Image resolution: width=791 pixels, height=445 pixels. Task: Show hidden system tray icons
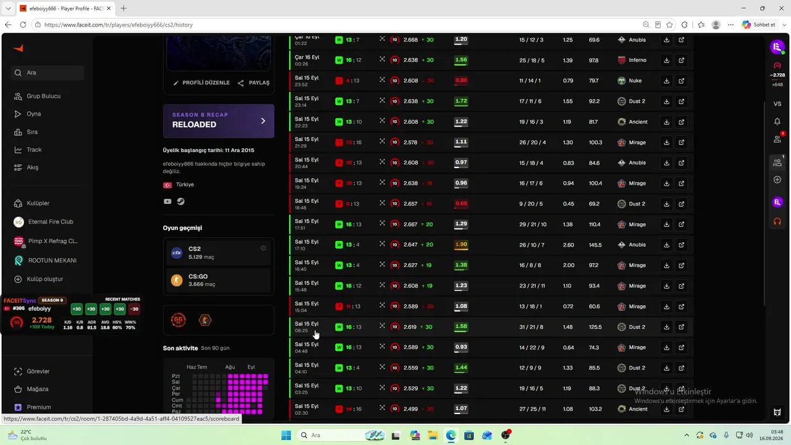tap(687, 435)
